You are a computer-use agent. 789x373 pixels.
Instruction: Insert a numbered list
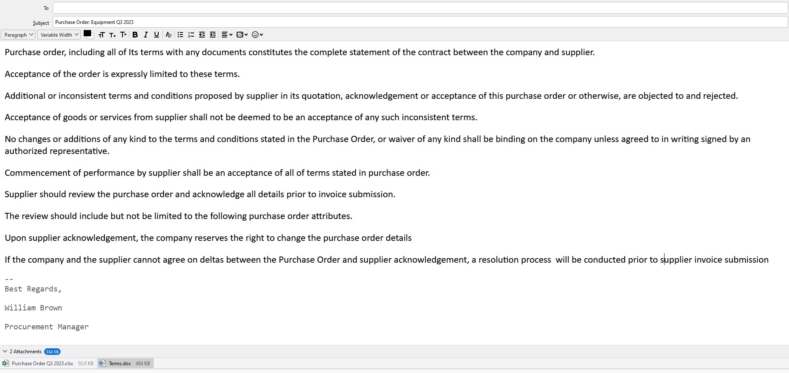(x=191, y=35)
